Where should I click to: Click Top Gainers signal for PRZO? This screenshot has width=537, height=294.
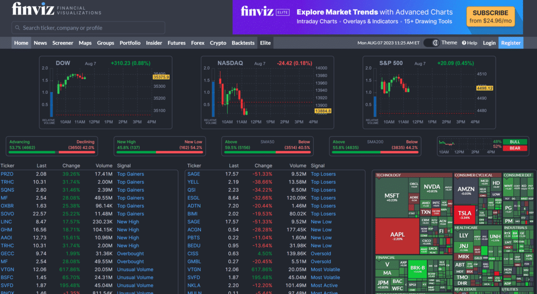pos(130,174)
